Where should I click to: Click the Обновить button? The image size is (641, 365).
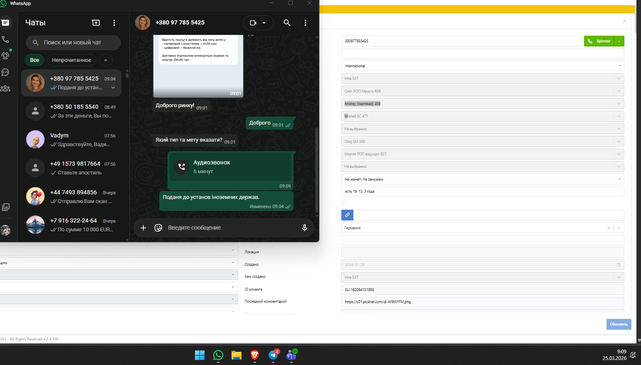(x=619, y=324)
